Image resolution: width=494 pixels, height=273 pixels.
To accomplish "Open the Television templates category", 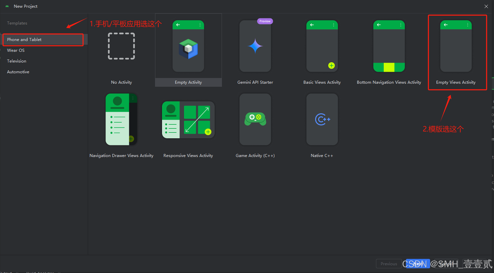I will [44, 61].
